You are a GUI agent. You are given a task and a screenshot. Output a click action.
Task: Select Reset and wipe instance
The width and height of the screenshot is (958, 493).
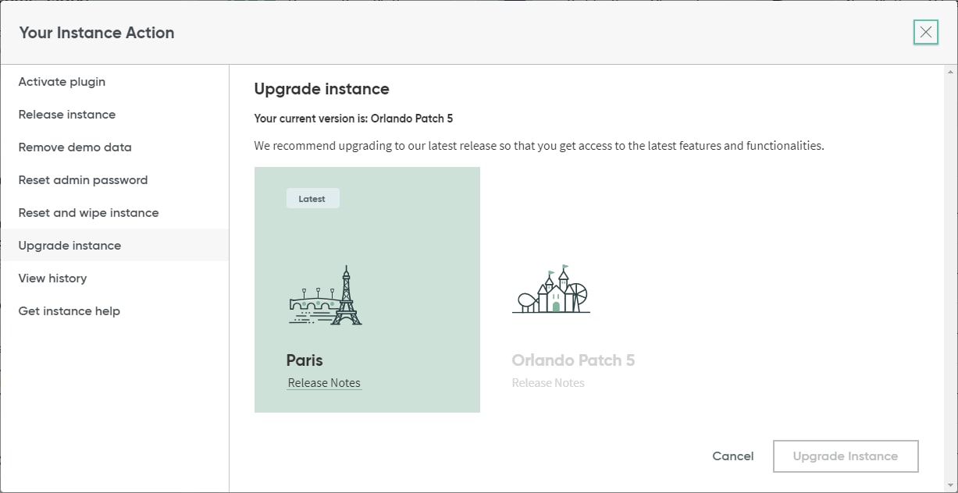[88, 212]
